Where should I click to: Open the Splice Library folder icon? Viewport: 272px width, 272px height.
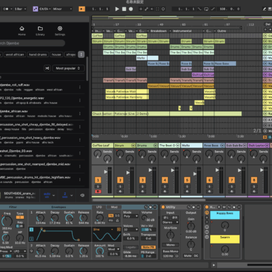(40, 29)
